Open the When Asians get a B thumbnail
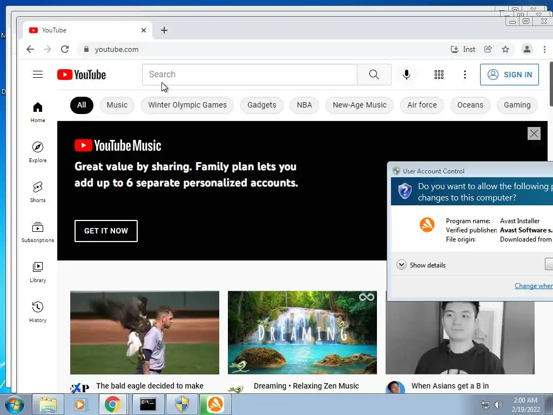 tap(460, 338)
